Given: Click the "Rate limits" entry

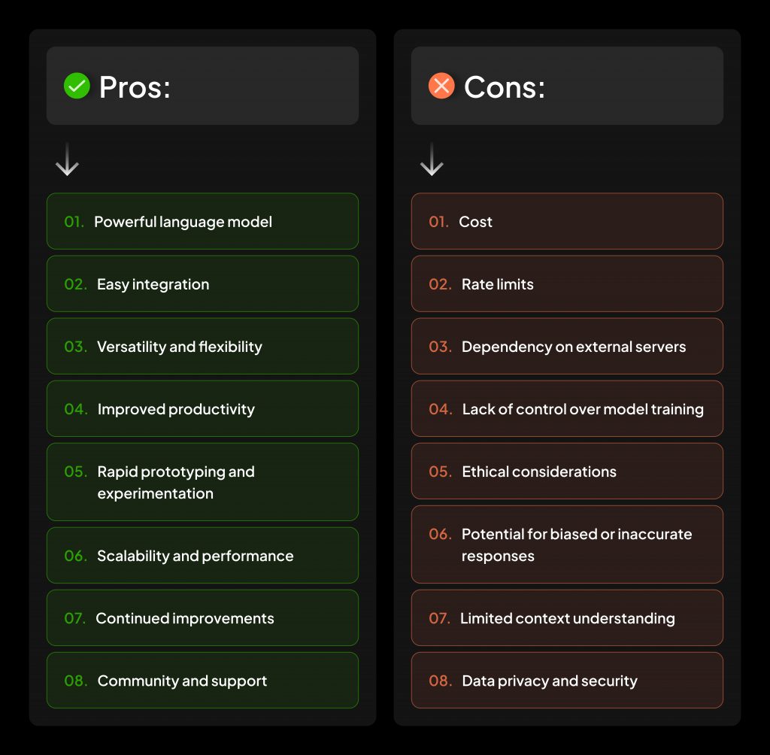Looking at the screenshot, I should pyautogui.click(x=567, y=284).
